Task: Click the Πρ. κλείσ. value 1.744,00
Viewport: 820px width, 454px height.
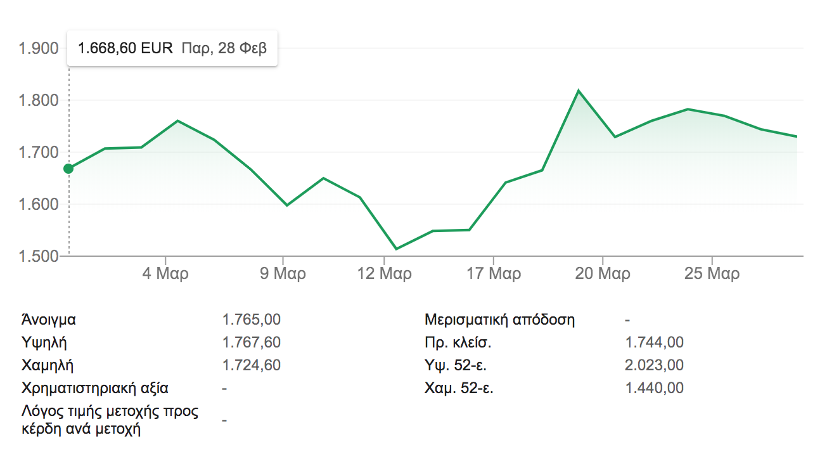Action: (655, 342)
